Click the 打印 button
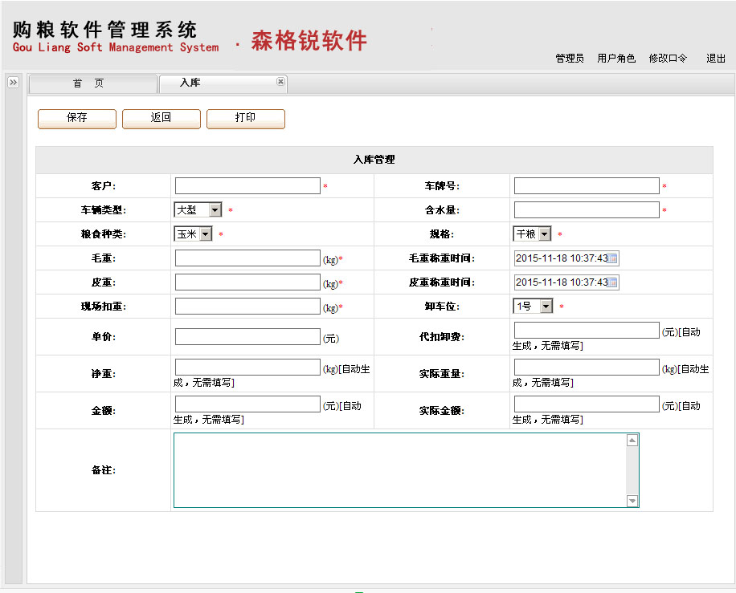Image resolution: width=736 pixels, height=593 pixels. [x=246, y=118]
